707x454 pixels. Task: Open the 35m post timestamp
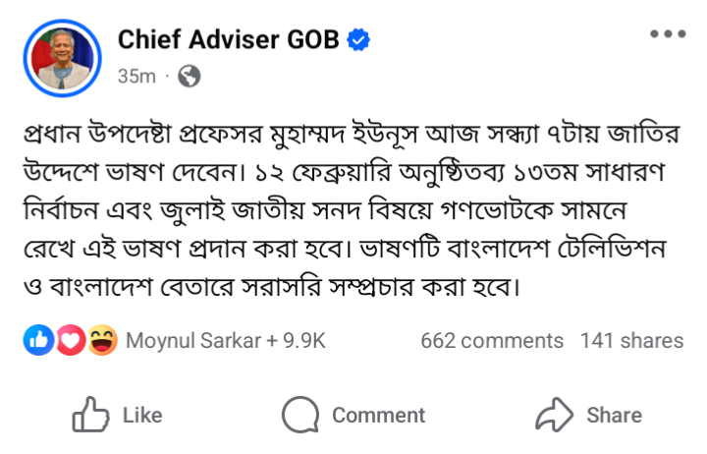coord(136,76)
